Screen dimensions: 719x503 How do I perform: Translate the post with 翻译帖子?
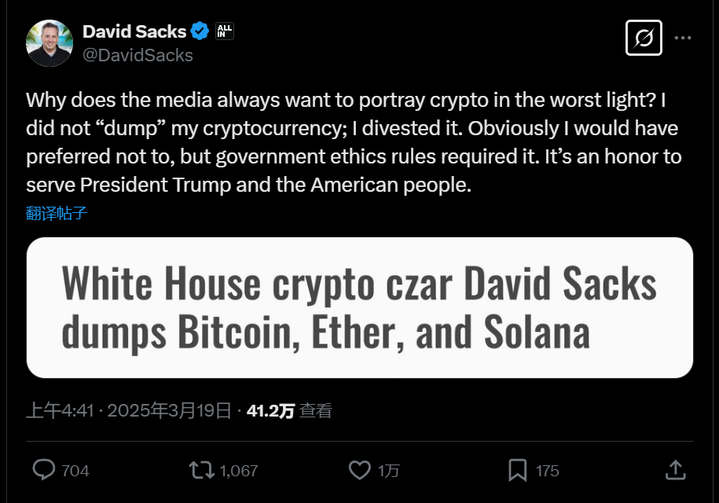tap(55, 212)
